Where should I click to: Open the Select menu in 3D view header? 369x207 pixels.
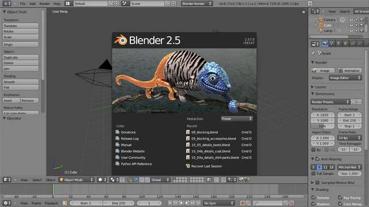click(x=37, y=180)
